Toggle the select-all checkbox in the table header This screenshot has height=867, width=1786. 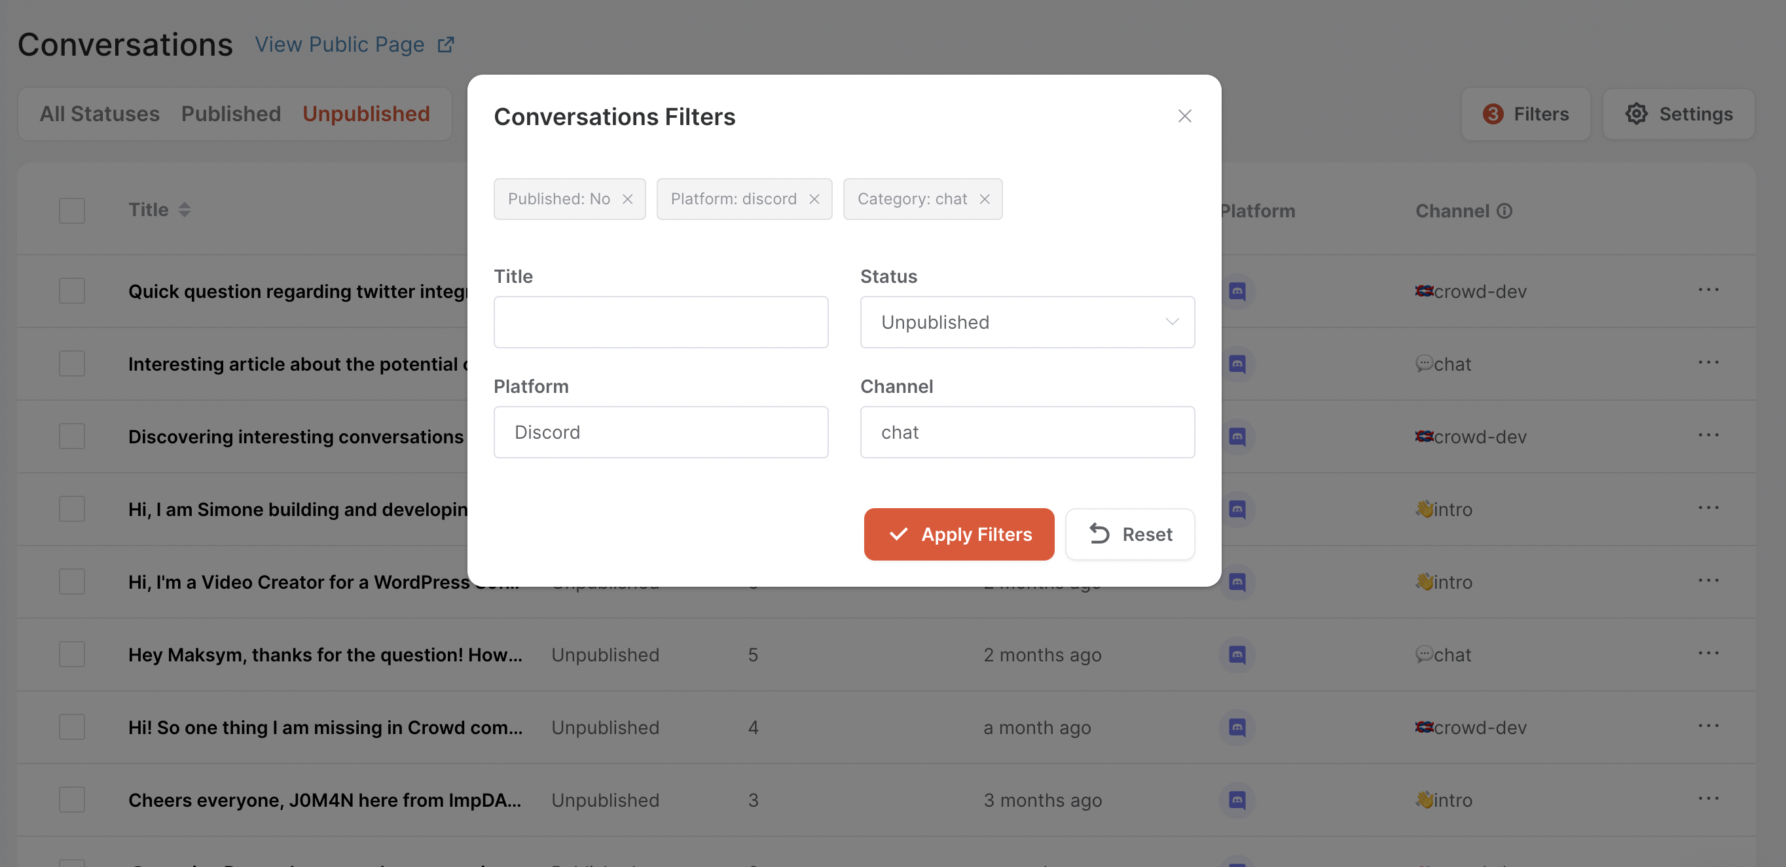pos(72,210)
